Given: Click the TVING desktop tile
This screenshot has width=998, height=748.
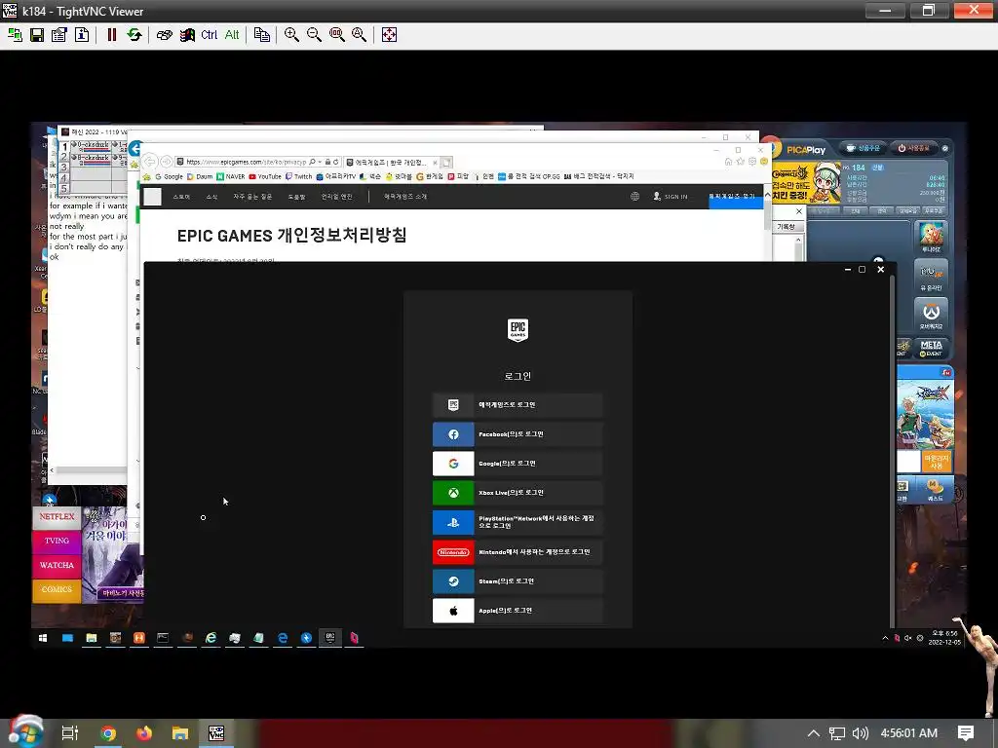Looking at the screenshot, I should click(57, 542).
